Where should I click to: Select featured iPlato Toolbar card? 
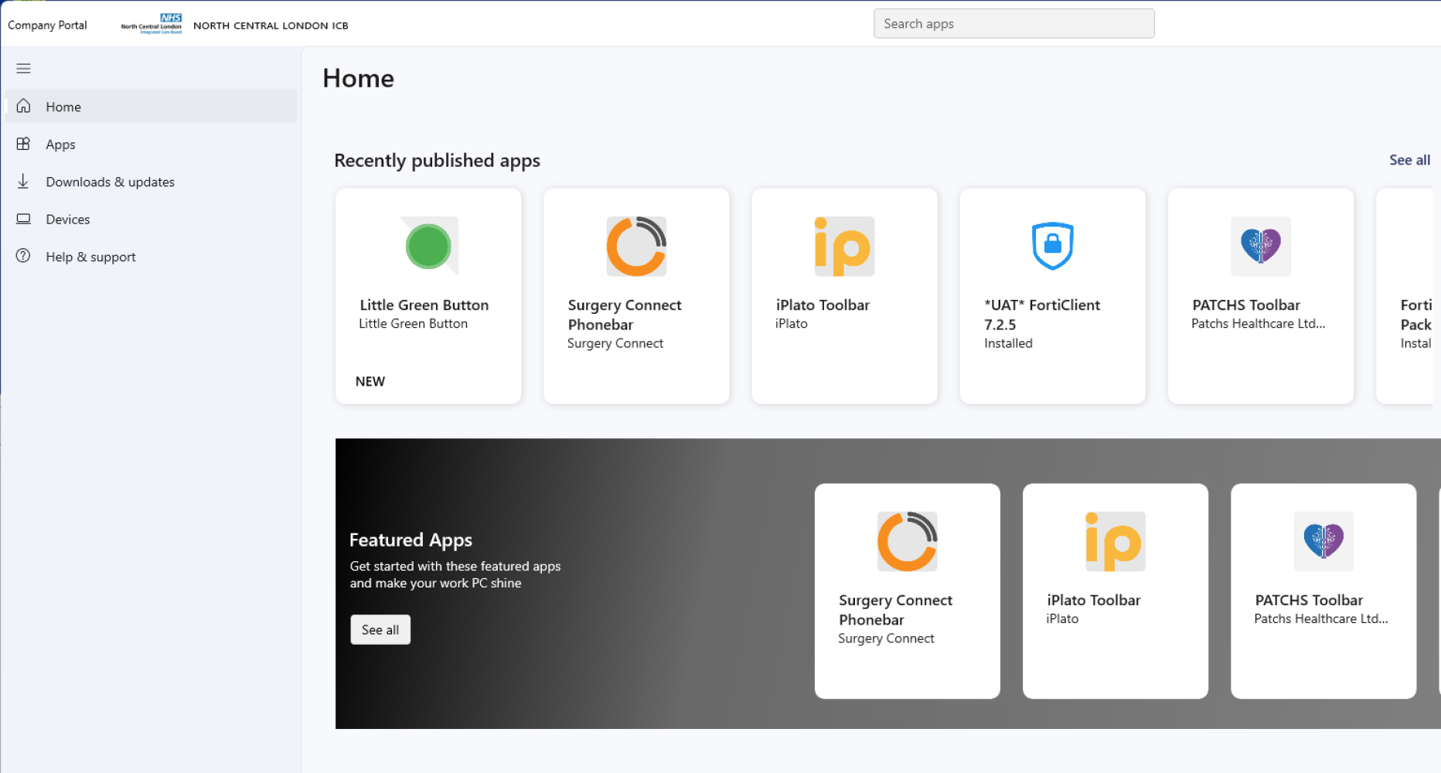tap(1115, 591)
